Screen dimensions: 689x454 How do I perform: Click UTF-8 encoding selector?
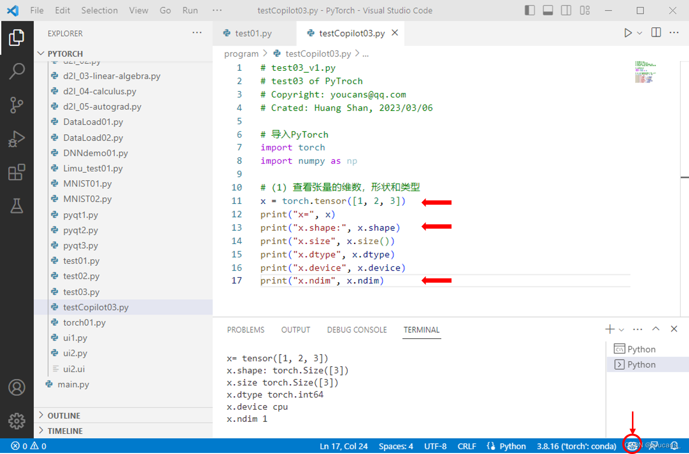click(435, 446)
